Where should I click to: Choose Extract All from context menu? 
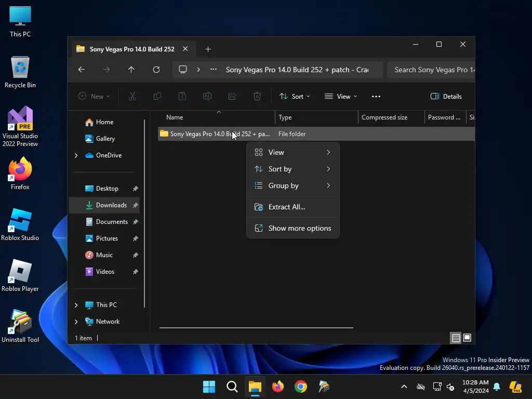click(x=293, y=207)
